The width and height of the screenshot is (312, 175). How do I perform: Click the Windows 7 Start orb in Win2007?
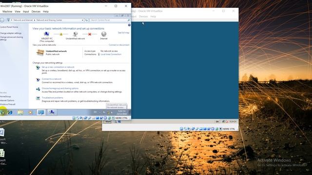tap(2, 112)
